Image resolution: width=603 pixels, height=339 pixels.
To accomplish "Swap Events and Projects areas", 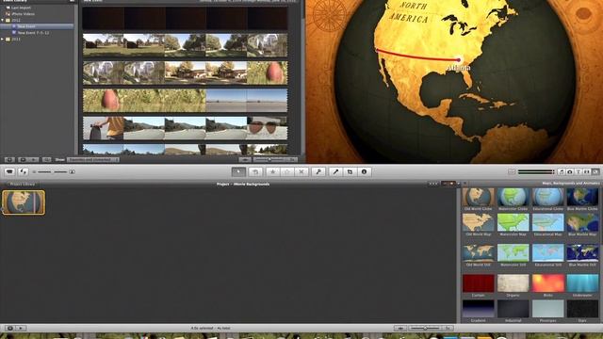I will pos(23,171).
